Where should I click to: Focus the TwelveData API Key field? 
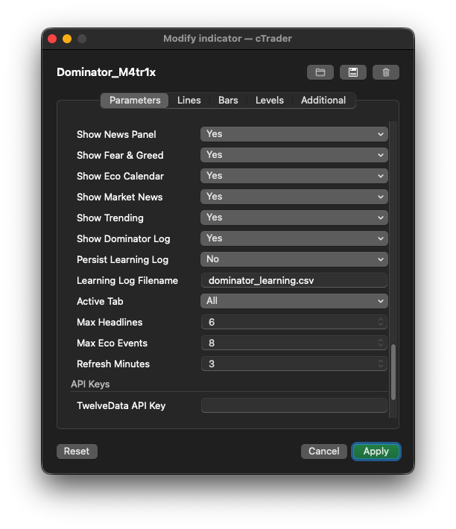point(294,405)
